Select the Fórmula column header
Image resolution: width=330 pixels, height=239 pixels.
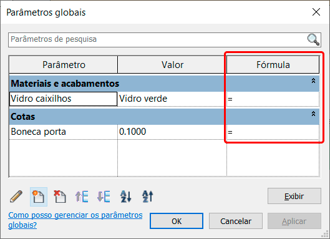pos(273,65)
